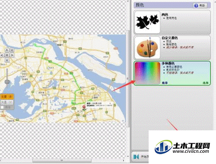Choose the 多种颜色 rainbow gradient thumbnail
This screenshot has height=164, width=216.
point(147,73)
